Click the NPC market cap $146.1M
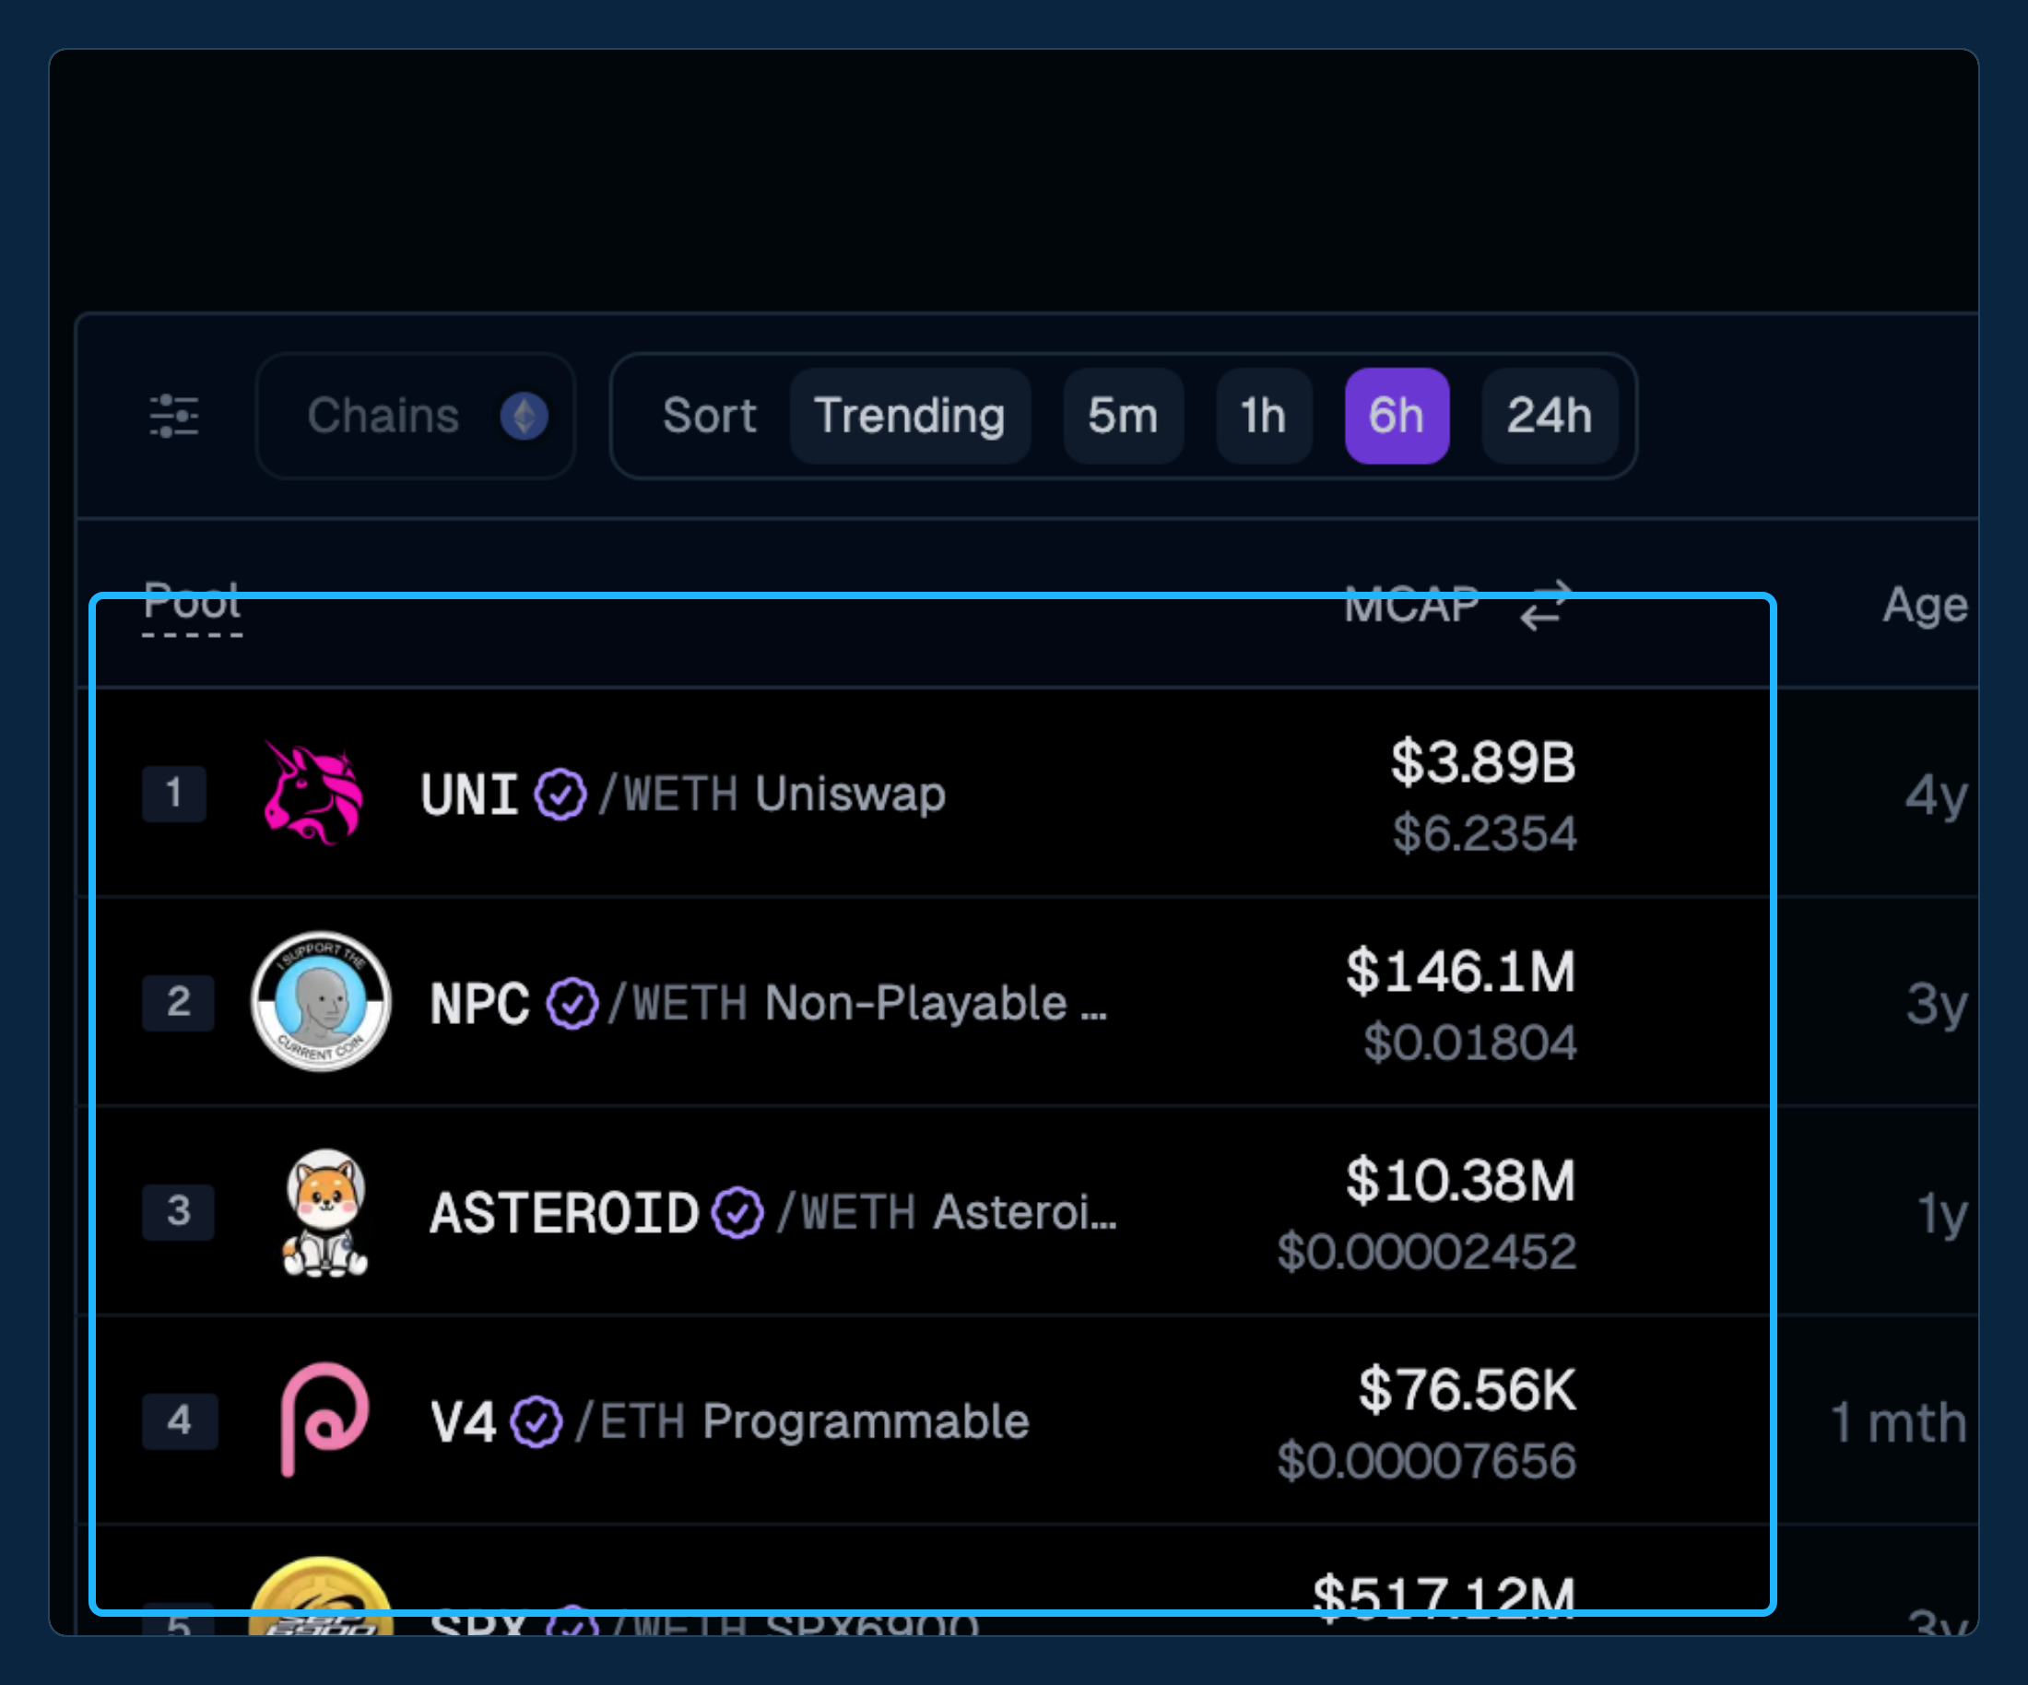 [1460, 971]
